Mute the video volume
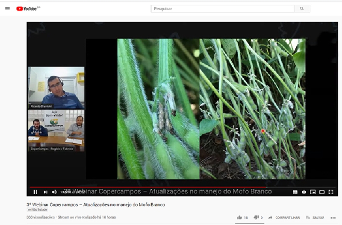The width and height of the screenshot is (342, 225). pyautogui.click(x=54, y=192)
